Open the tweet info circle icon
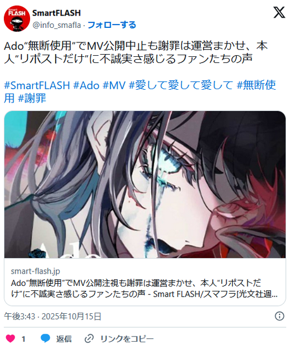Image resolution: width=290 pixels, height=345 pixels. (x=279, y=316)
